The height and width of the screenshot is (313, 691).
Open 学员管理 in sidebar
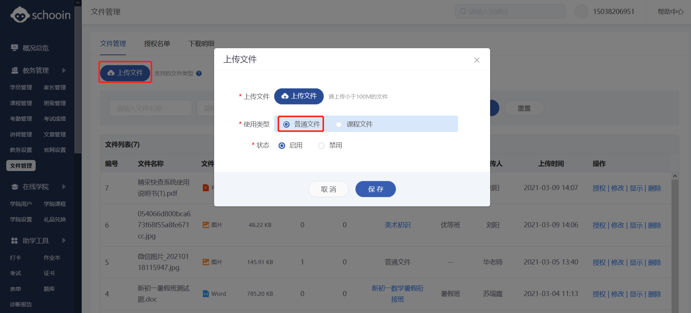21,88
